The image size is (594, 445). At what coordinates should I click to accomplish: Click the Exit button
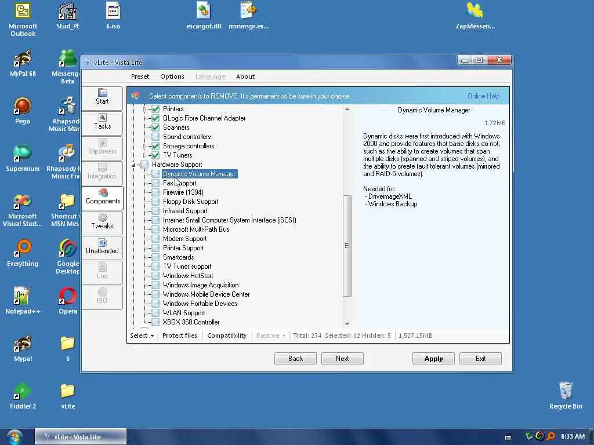480,358
